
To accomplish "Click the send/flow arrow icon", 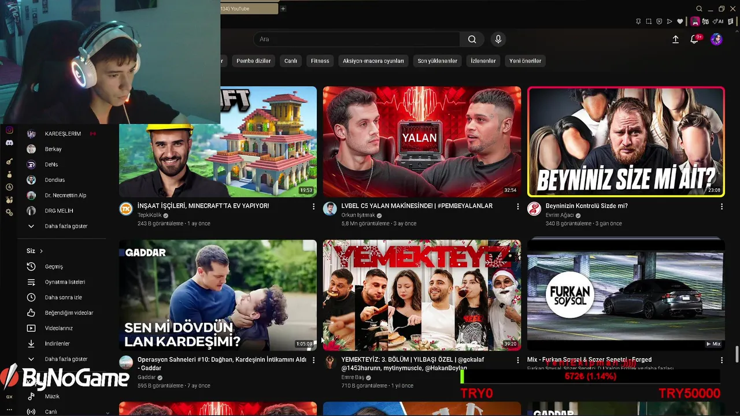I will [x=669, y=21].
